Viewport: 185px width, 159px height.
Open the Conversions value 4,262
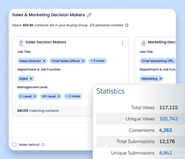(x=166, y=130)
